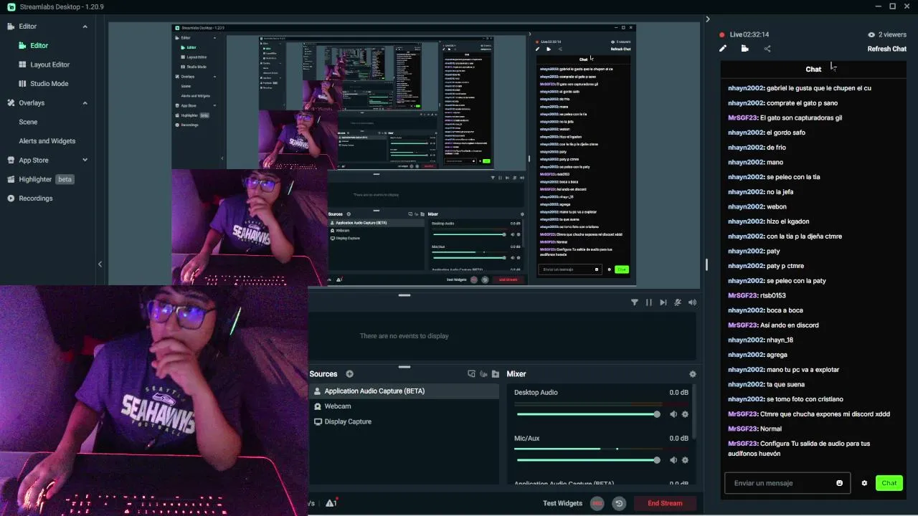Open source toggle display icon in Sources header
The height and width of the screenshot is (516, 918).
tap(471, 374)
